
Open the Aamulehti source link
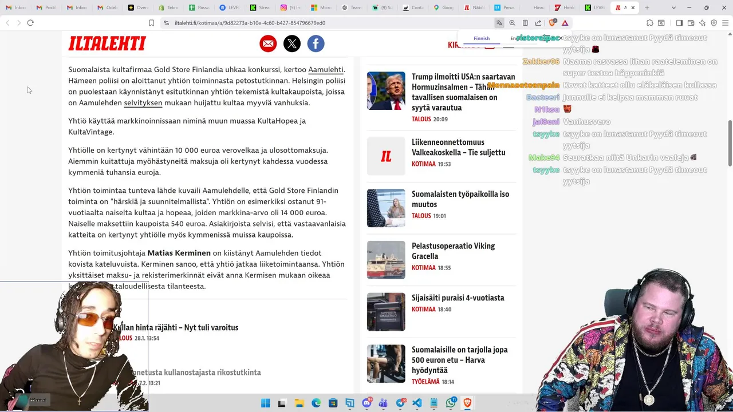[x=326, y=70]
